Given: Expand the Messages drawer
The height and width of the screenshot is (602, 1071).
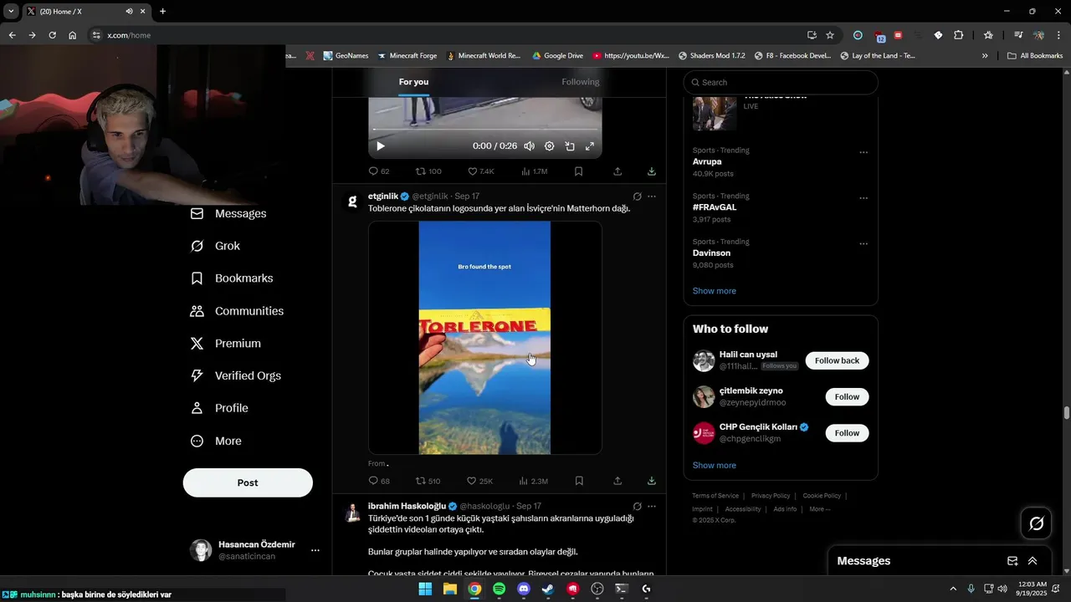Looking at the screenshot, I should click(1033, 561).
